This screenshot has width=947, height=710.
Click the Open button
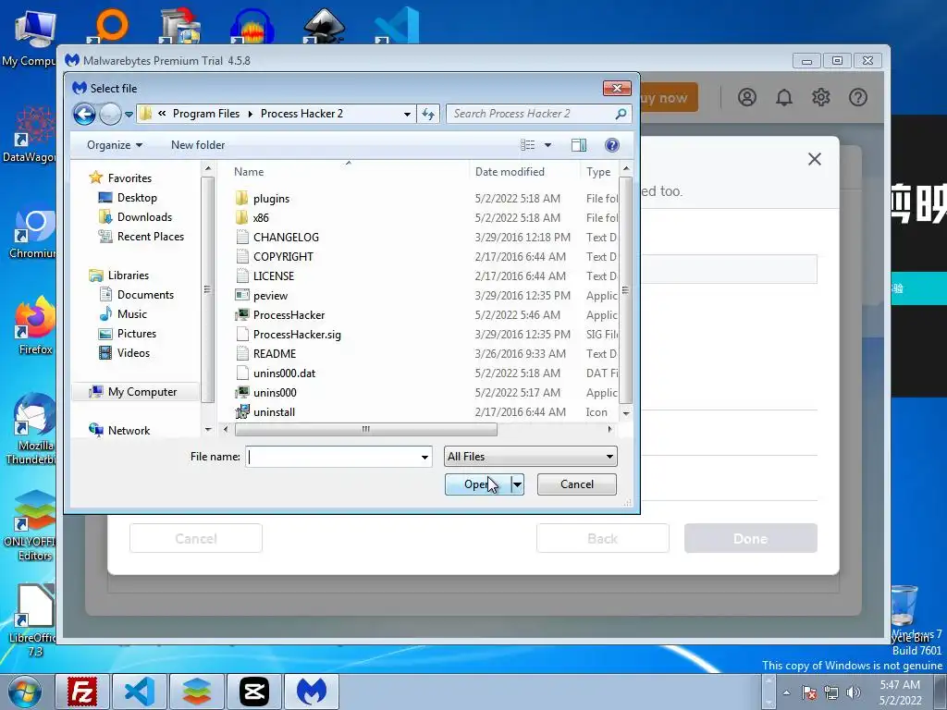click(x=477, y=484)
